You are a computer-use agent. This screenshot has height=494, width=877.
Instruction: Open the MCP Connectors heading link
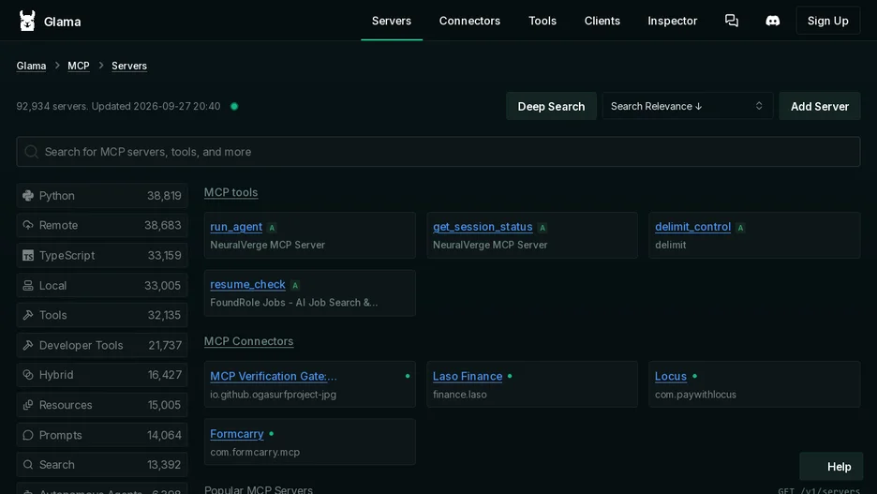[x=248, y=341]
